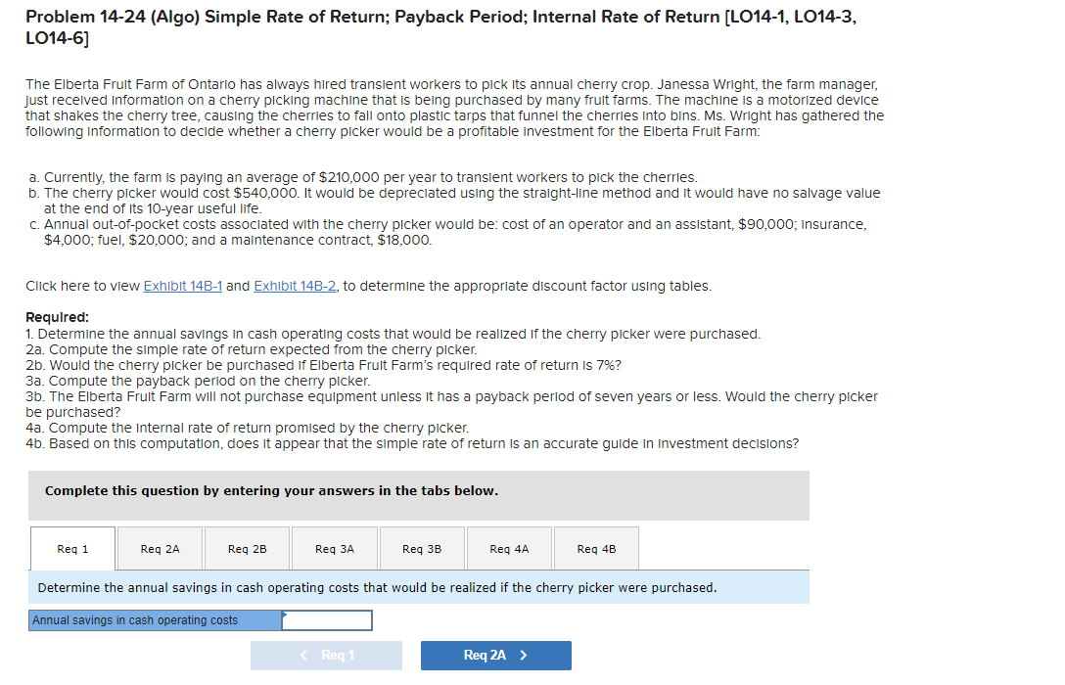Select the Req 3A tab
The width and height of the screenshot is (1065, 685).
[x=333, y=548]
